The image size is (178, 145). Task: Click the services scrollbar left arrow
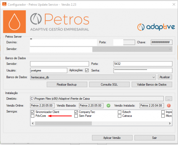[x=33, y=124]
